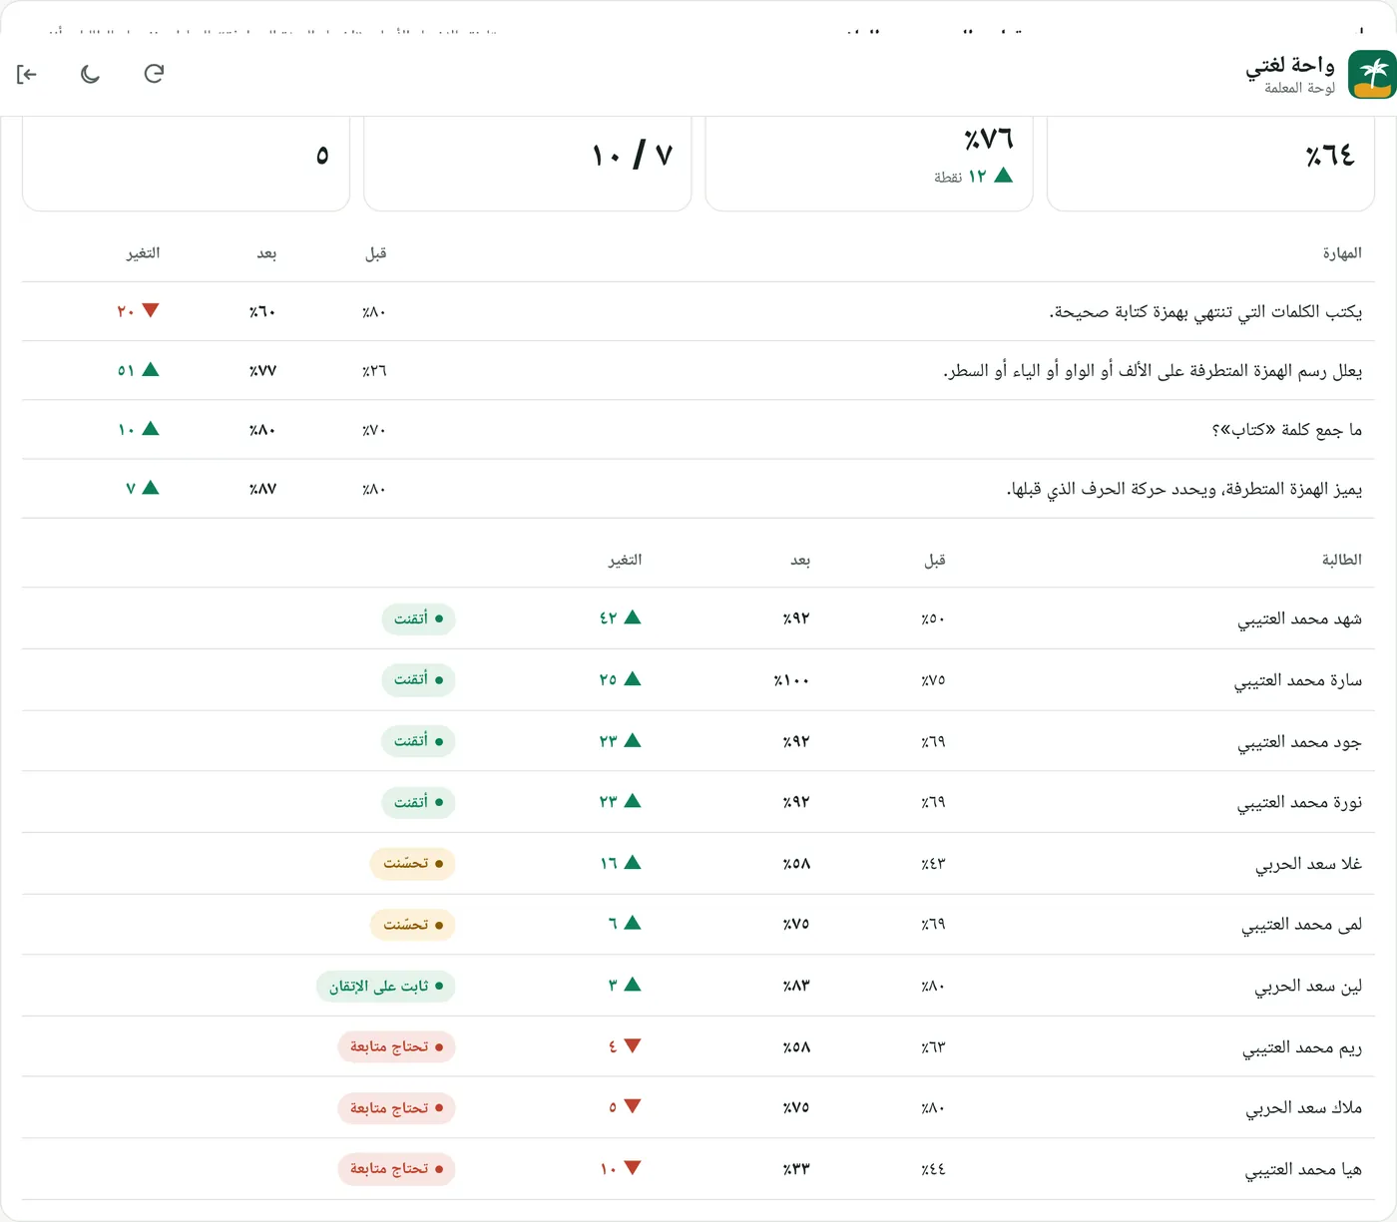Click the المهارة column header

1342,253
